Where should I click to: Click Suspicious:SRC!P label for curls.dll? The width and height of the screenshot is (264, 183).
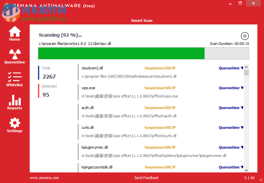[160, 128]
